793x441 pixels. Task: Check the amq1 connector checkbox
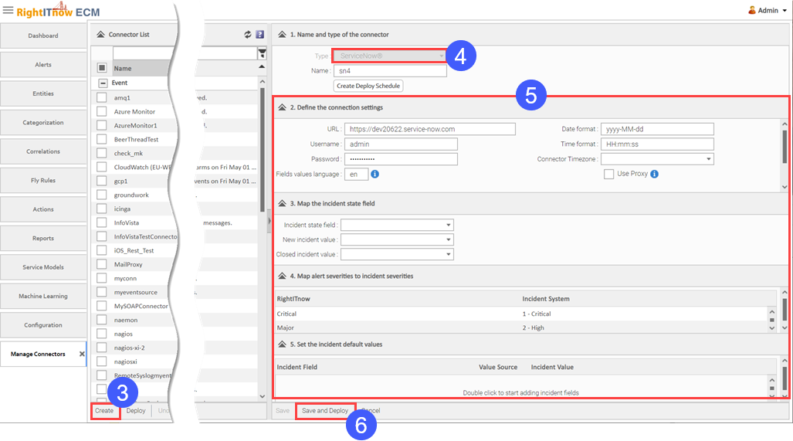click(102, 97)
